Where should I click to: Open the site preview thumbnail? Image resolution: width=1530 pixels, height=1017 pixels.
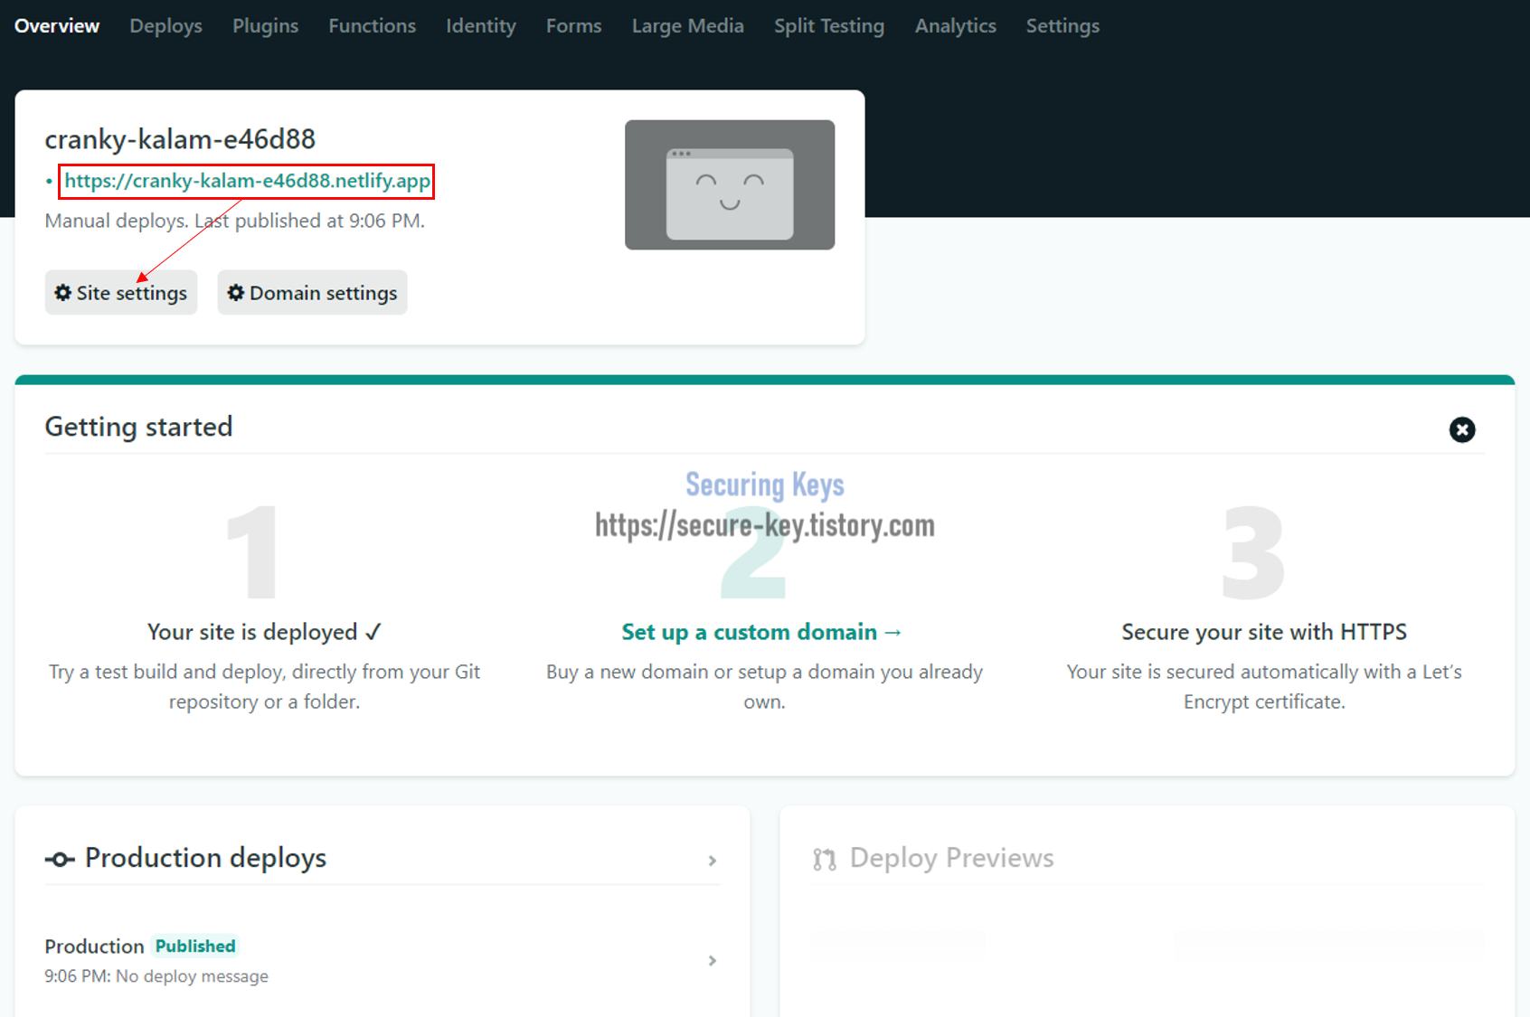pyautogui.click(x=730, y=184)
